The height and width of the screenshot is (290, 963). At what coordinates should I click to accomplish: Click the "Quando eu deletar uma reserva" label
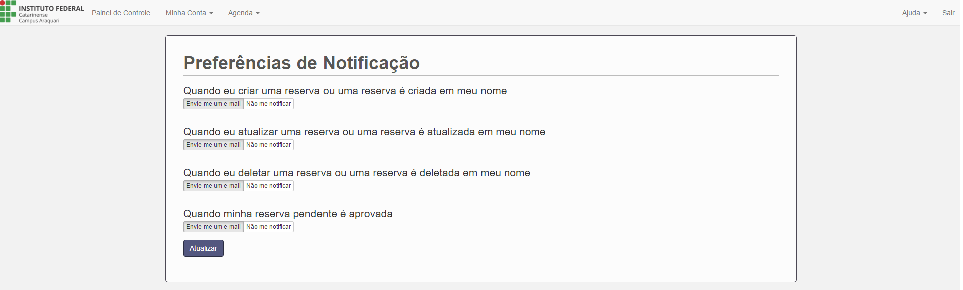(x=356, y=173)
